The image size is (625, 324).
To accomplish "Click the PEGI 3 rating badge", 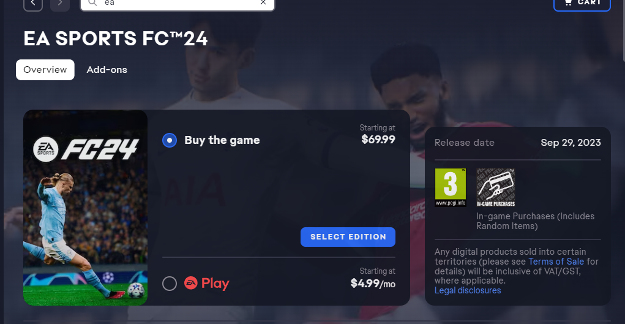I will pos(451,187).
